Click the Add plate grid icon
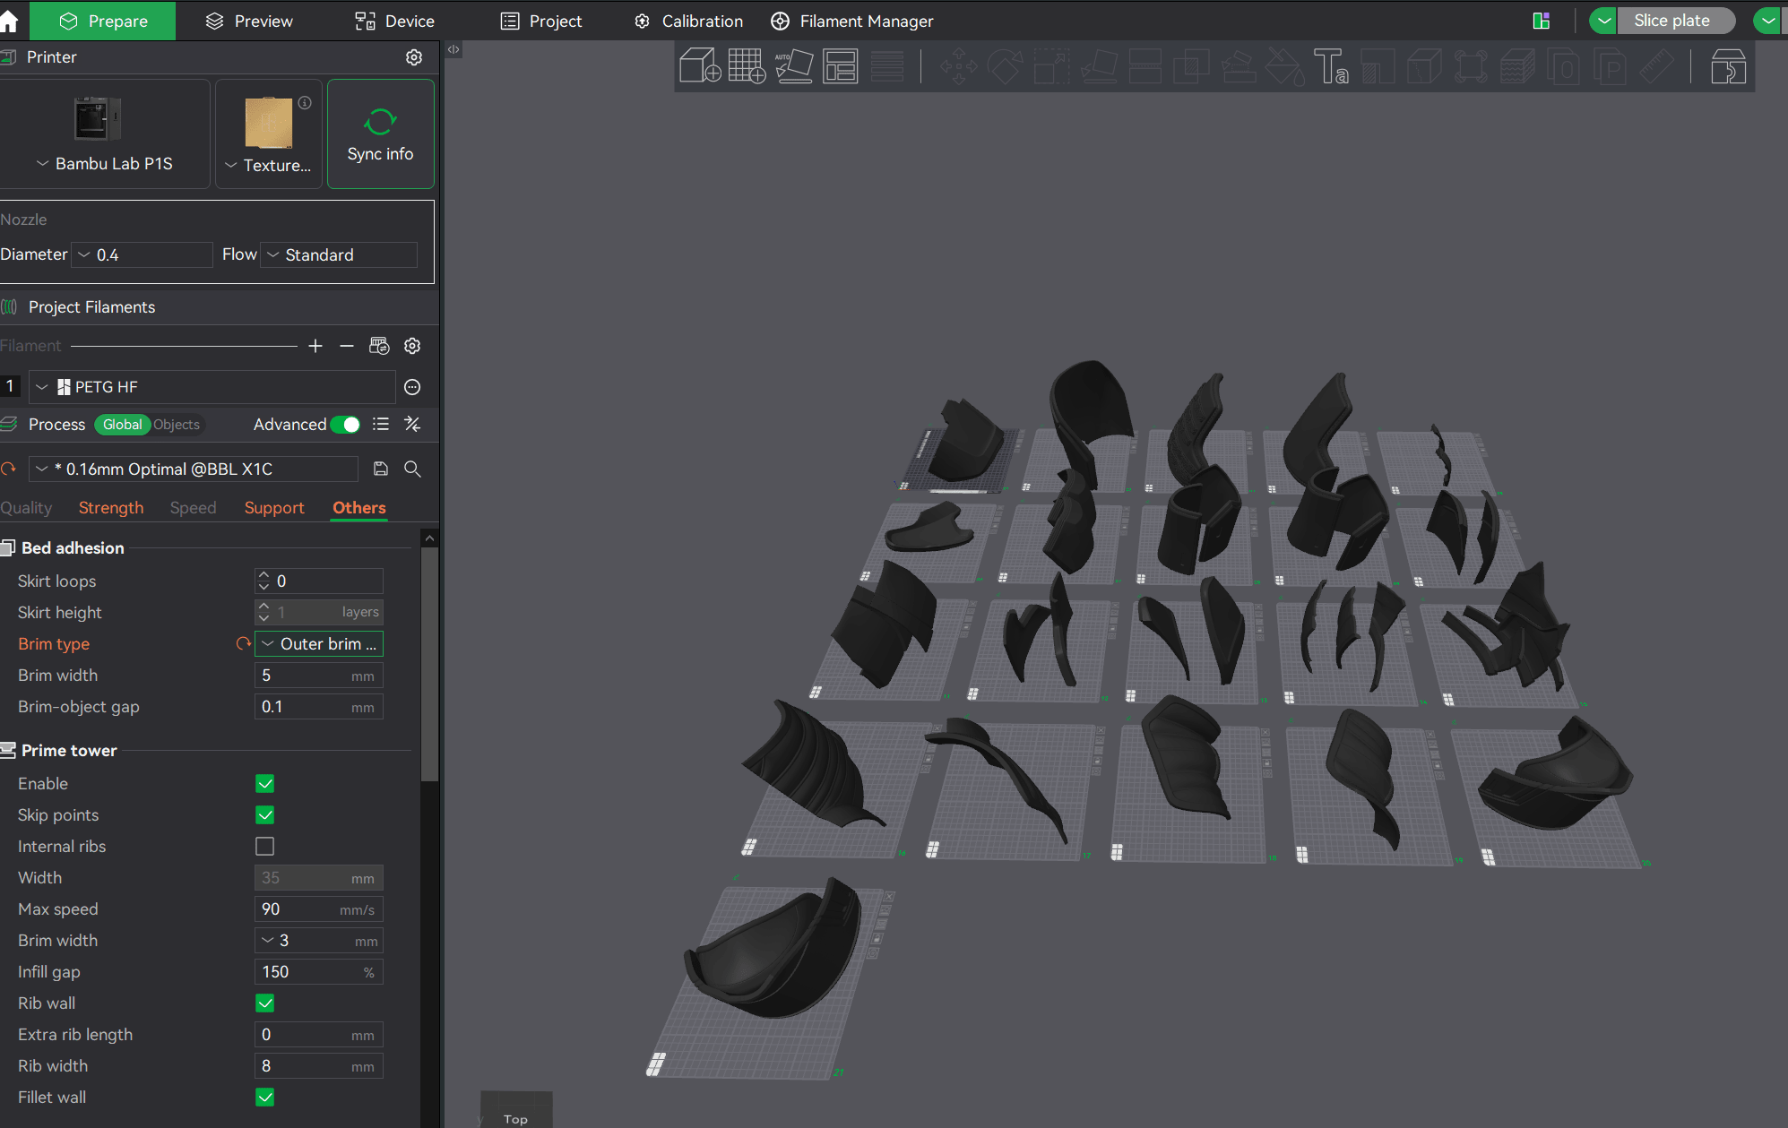The width and height of the screenshot is (1788, 1128). pyautogui.click(x=747, y=66)
